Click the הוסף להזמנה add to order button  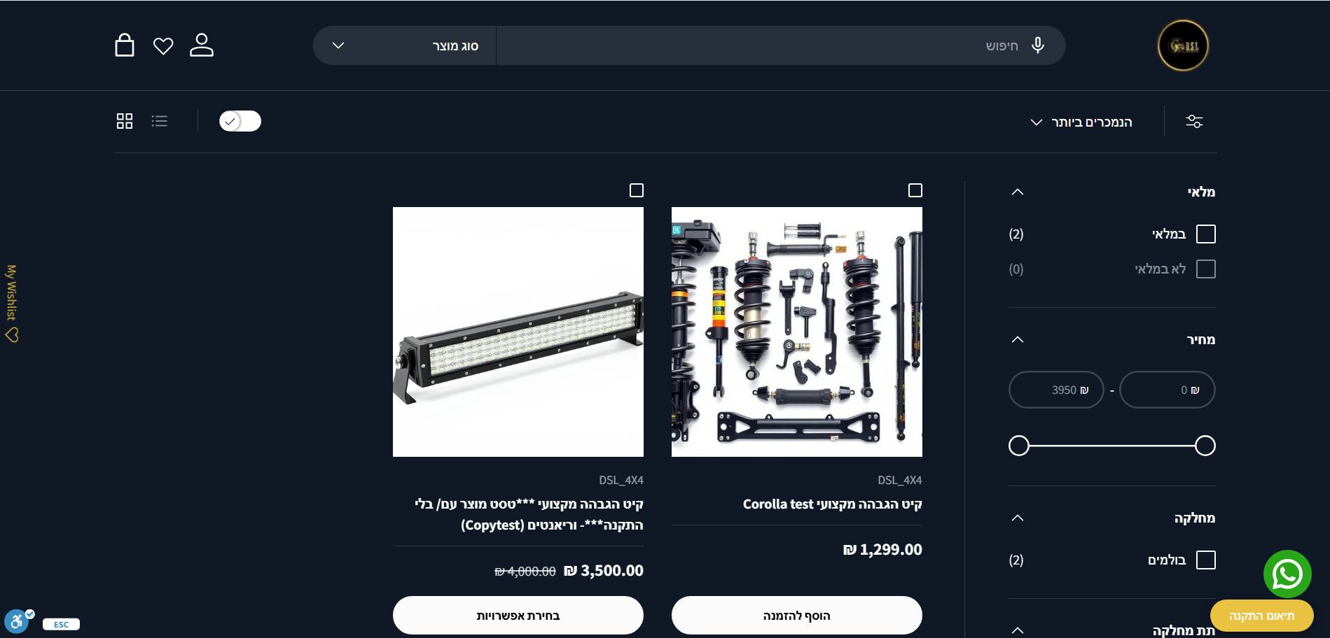(x=797, y=616)
